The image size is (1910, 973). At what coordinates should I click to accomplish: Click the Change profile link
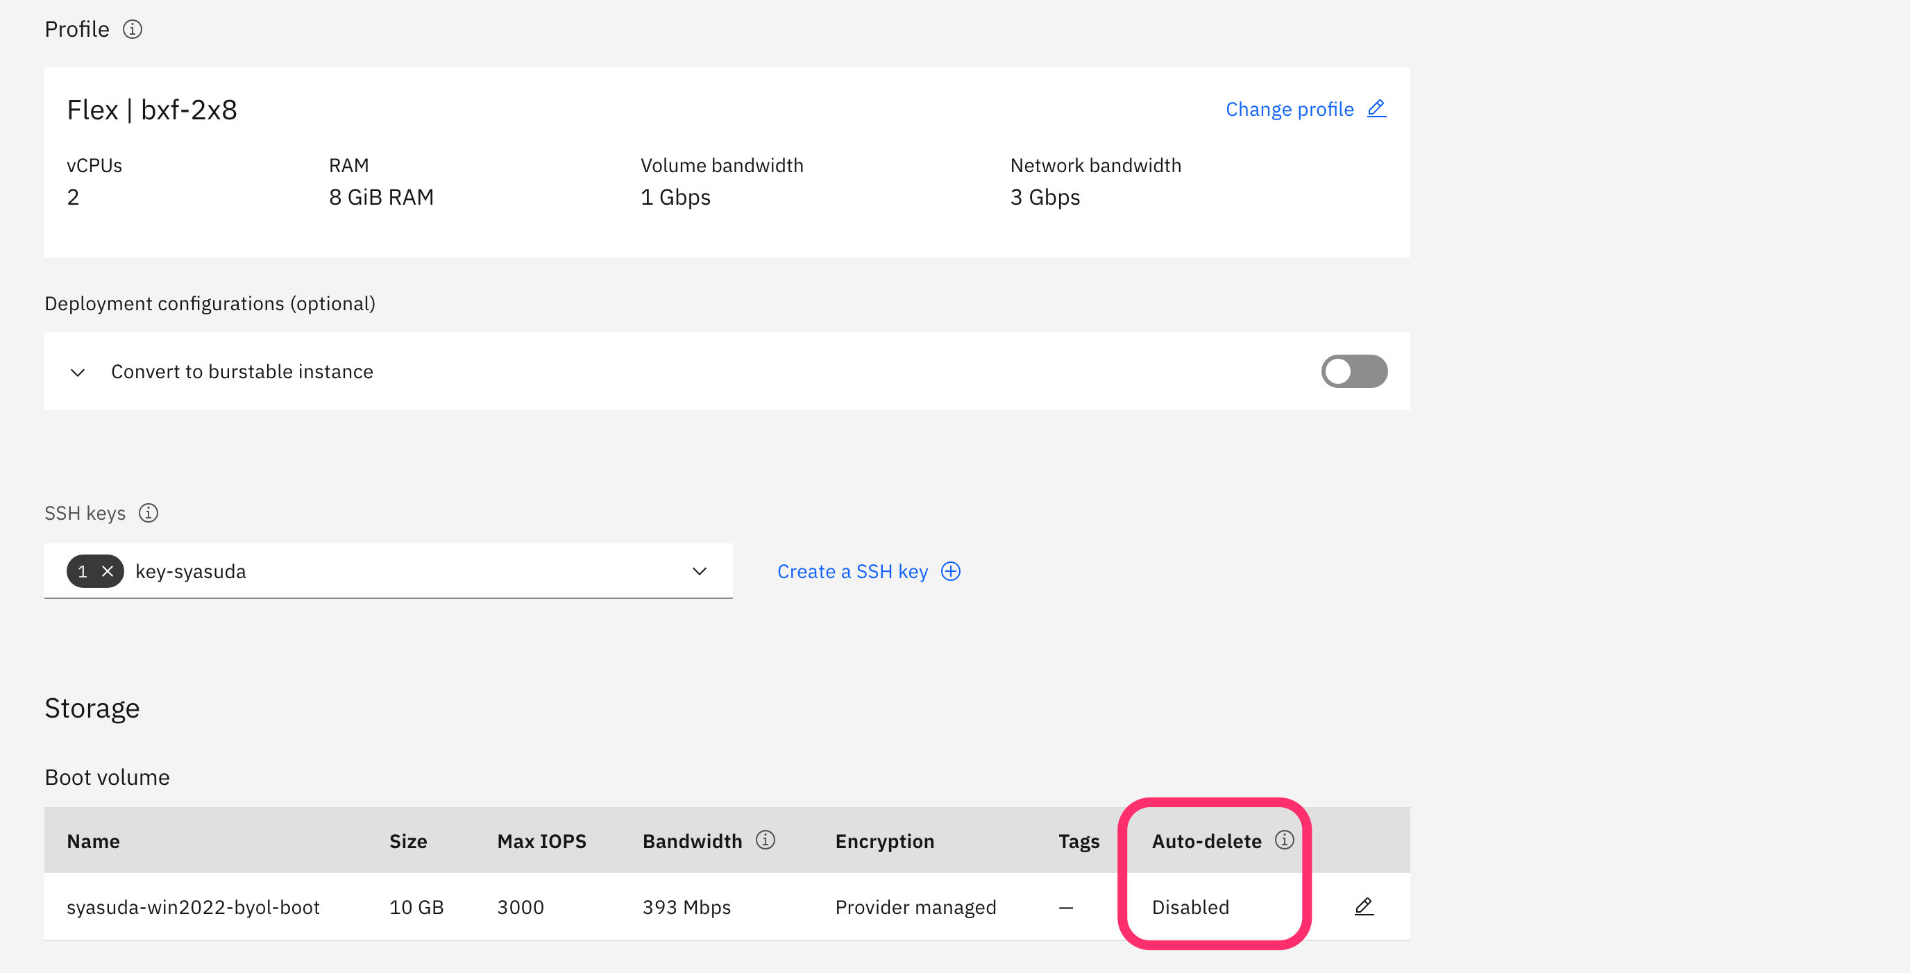(x=1289, y=109)
